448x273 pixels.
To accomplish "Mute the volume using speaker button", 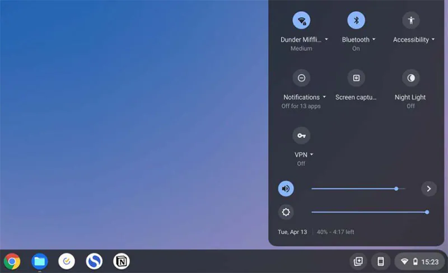I will (286, 189).
